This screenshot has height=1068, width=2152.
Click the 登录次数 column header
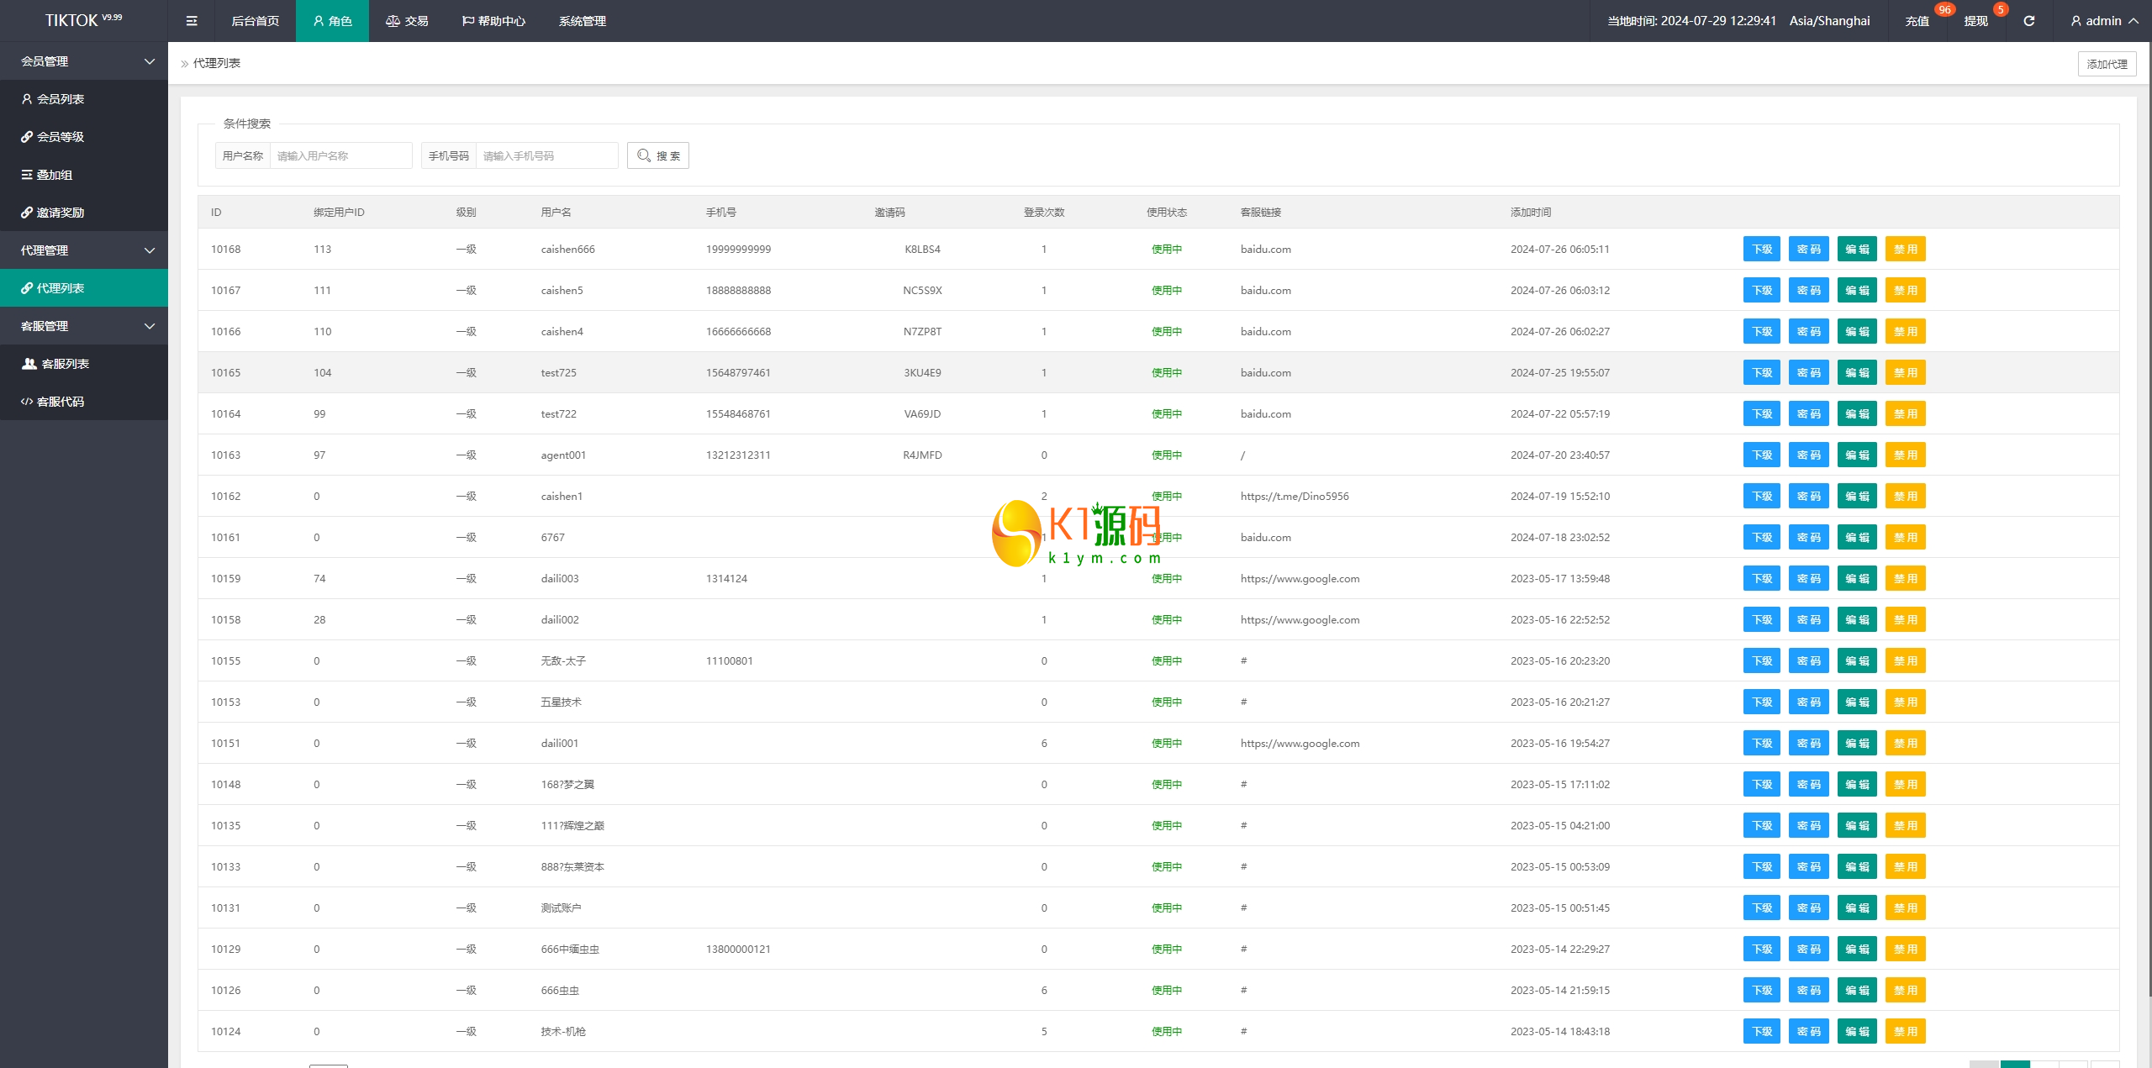1044,213
